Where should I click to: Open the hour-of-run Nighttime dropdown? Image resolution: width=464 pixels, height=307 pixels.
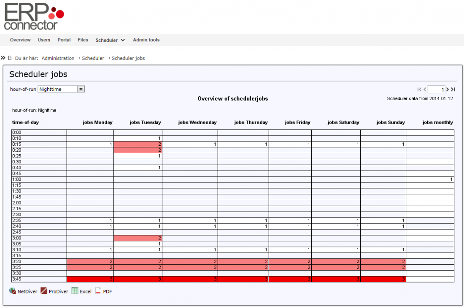[x=62, y=89]
